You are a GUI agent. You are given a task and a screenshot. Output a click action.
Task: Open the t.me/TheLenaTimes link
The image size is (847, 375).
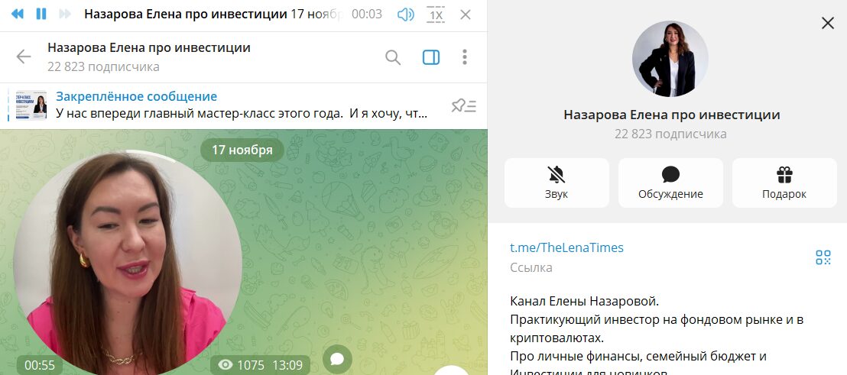[566, 247]
